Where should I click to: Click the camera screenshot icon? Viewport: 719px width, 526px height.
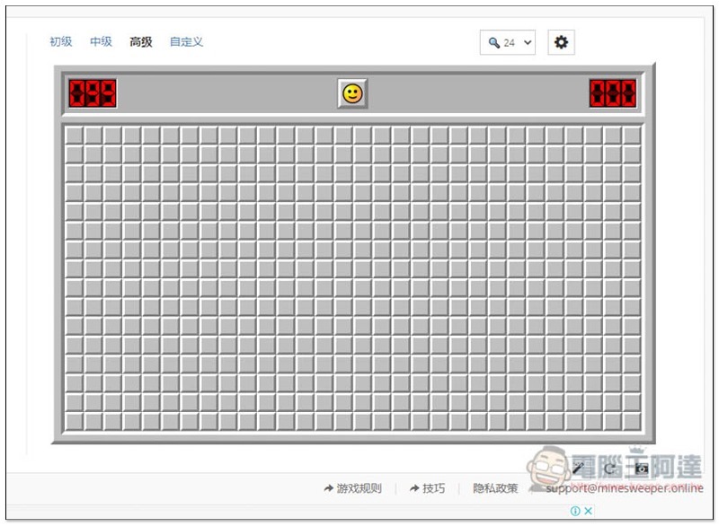(x=641, y=469)
